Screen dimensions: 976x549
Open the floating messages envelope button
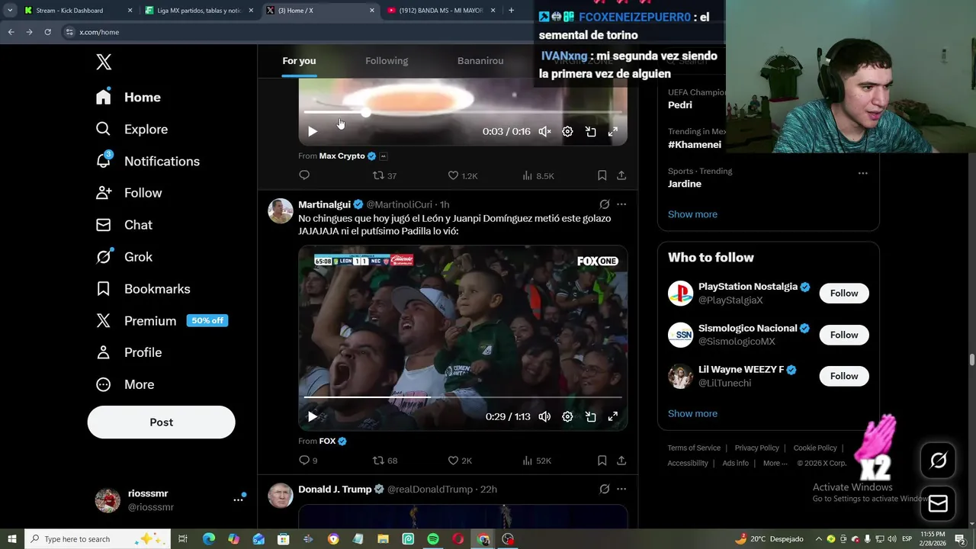click(938, 503)
